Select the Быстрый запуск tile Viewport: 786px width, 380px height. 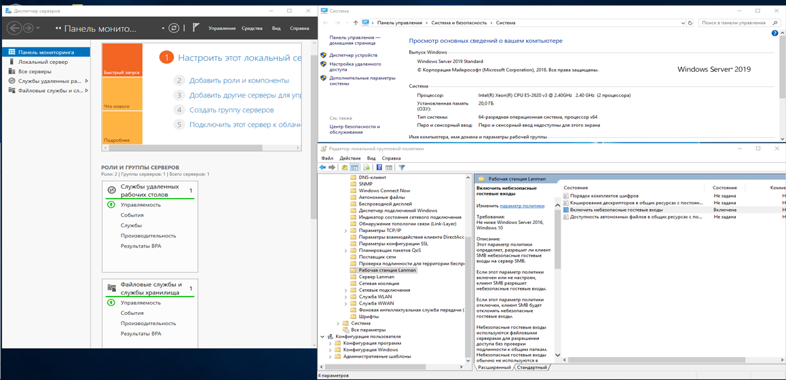[122, 60]
